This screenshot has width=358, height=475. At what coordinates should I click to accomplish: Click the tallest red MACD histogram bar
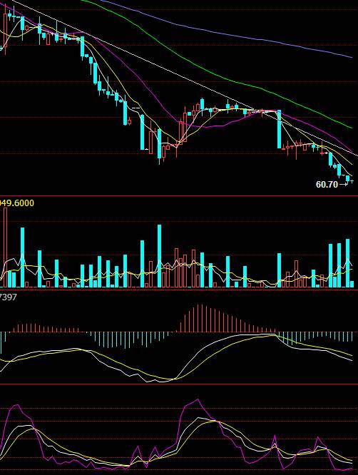pos(198,318)
